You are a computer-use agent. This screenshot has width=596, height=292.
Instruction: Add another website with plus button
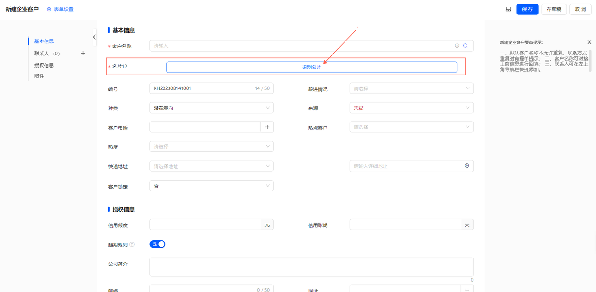point(467,289)
